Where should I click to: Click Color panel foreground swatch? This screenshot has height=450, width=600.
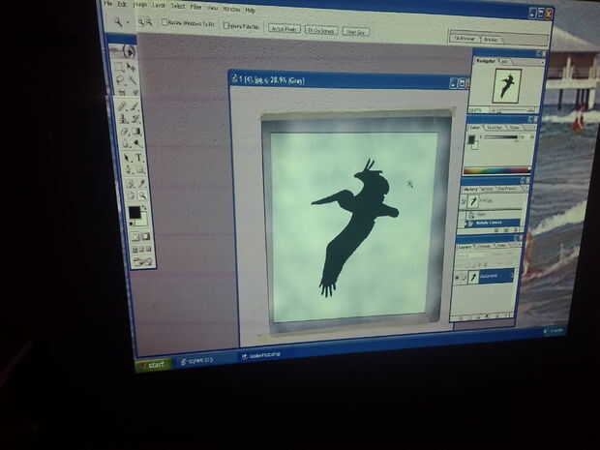pyautogui.click(x=471, y=139)
